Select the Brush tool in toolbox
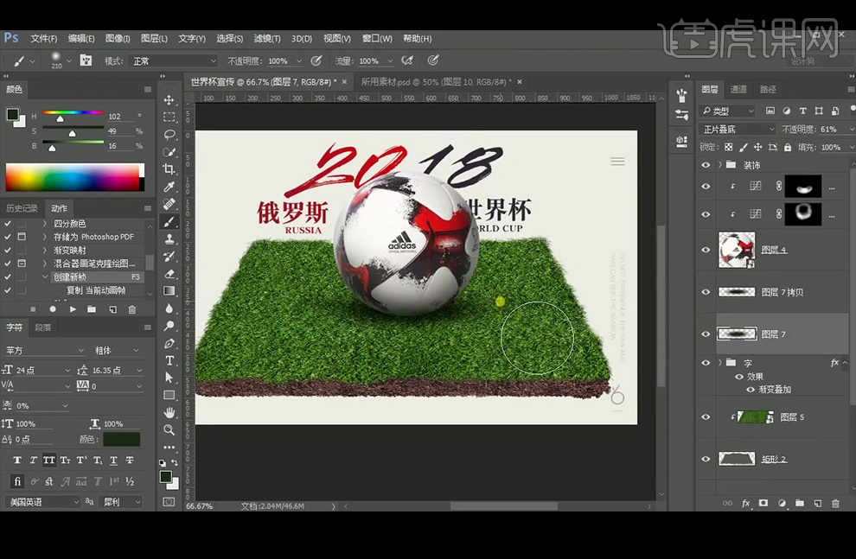This screenshot has height=559, width=856. click(x=169, y=221)
